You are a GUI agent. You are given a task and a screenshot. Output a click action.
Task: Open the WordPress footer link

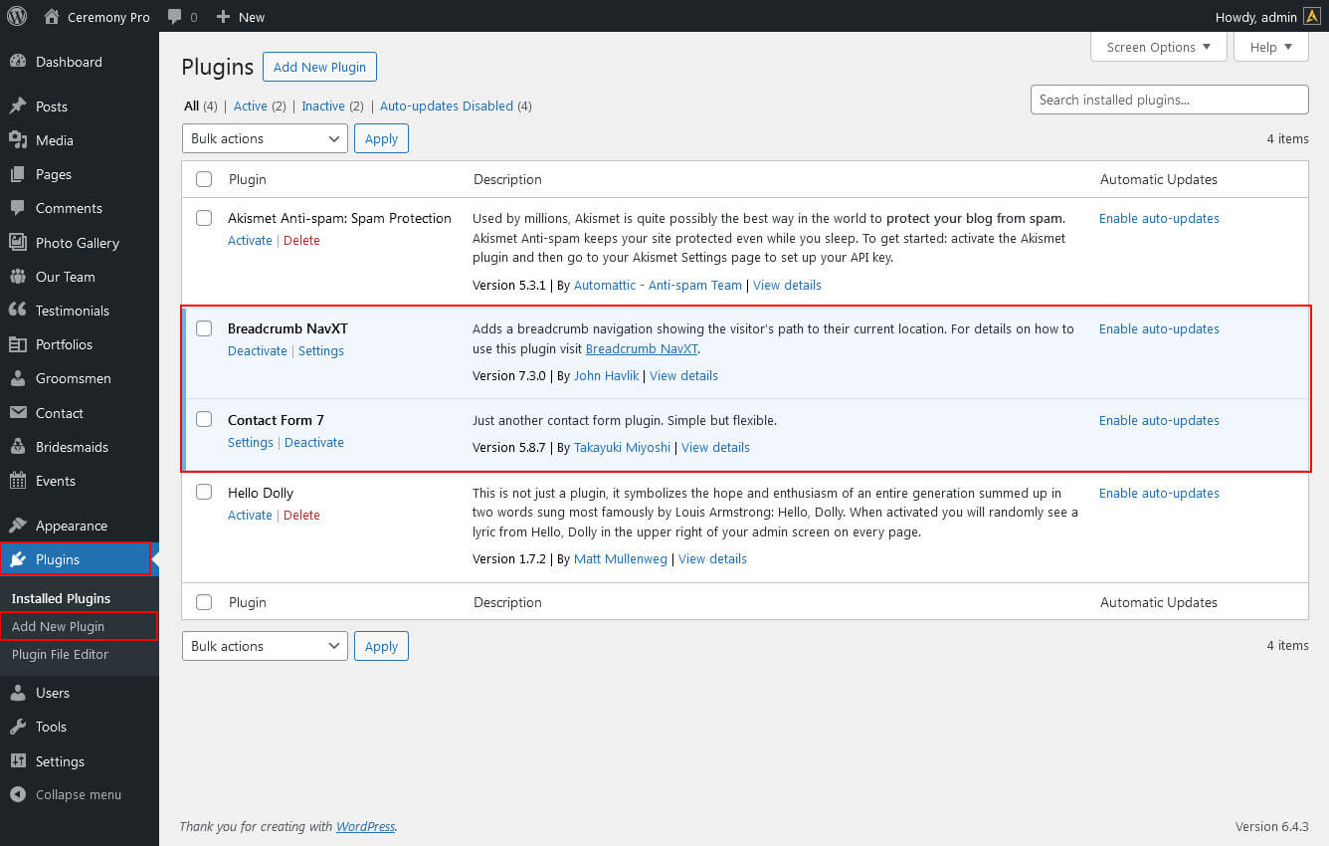pos(365,826)
